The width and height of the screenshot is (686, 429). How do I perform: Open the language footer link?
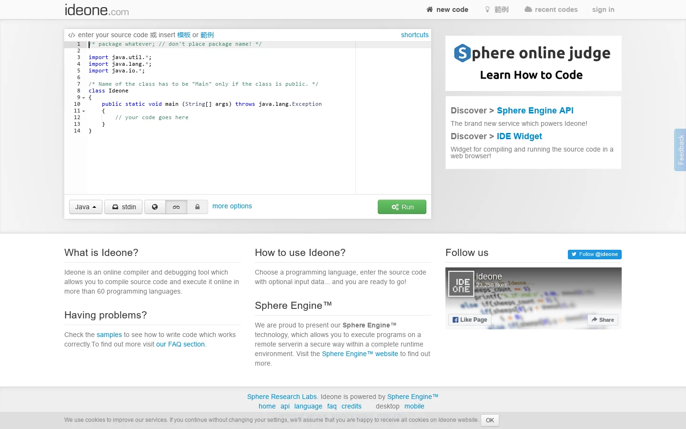click(x=308, y=406)
